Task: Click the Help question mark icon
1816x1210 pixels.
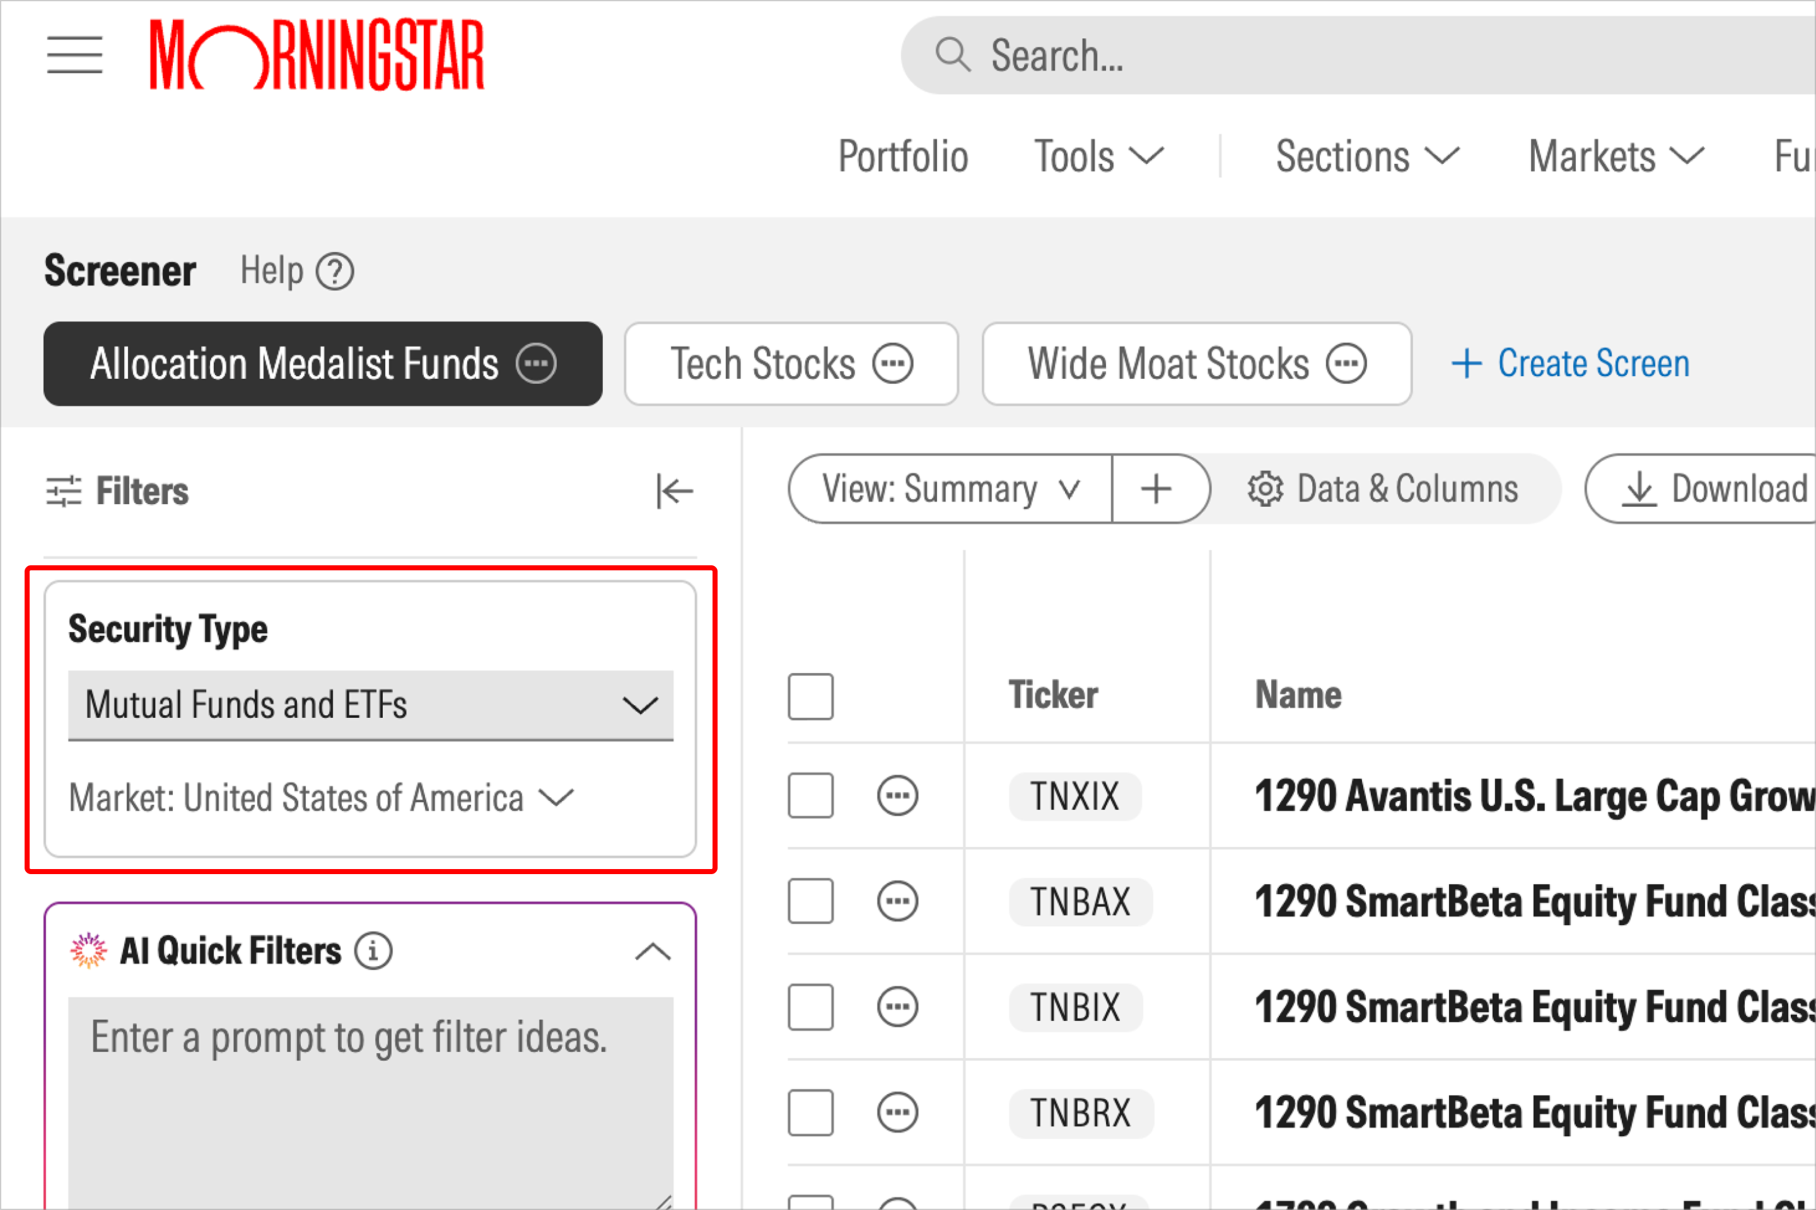Action: coord(335,272)
